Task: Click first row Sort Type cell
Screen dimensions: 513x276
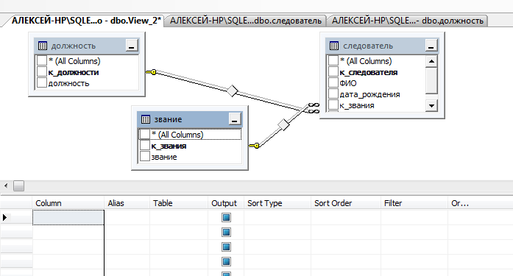Action: (x=277, y=217)
